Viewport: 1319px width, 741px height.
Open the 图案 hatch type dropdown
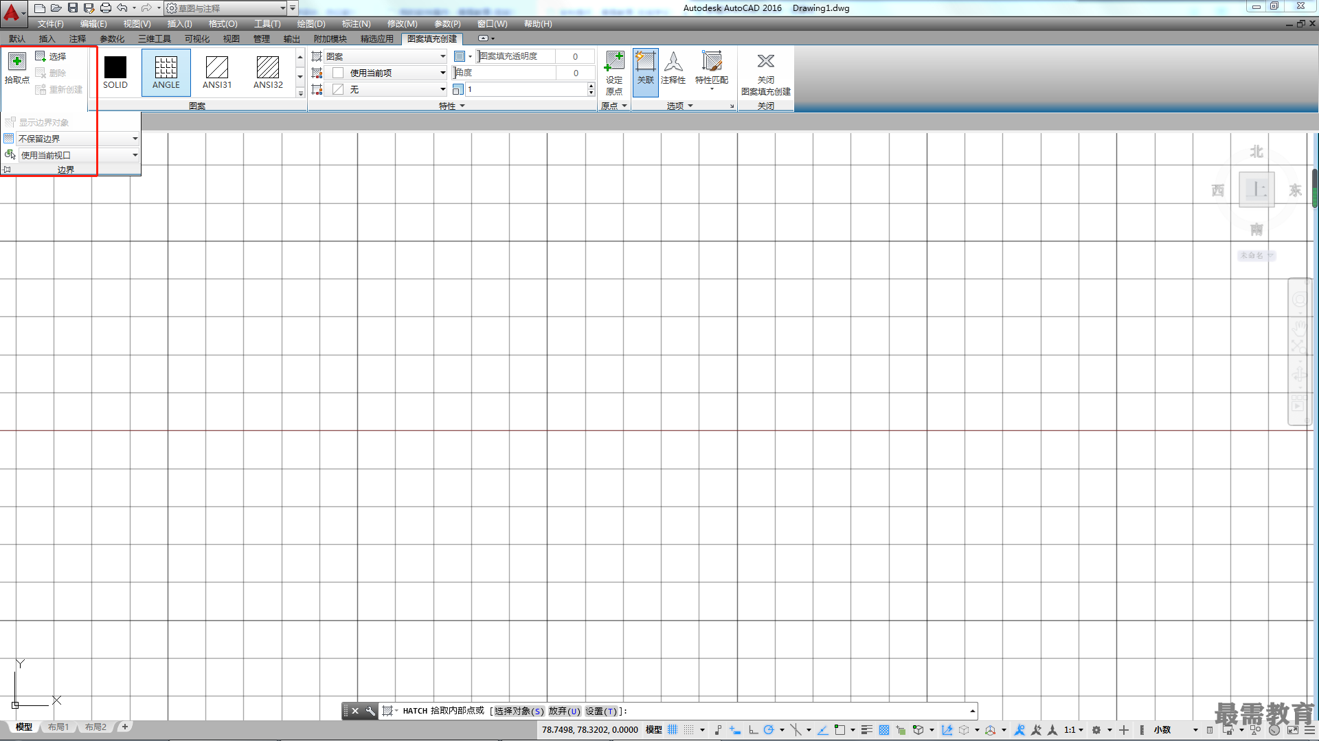[x=386, y=56]
